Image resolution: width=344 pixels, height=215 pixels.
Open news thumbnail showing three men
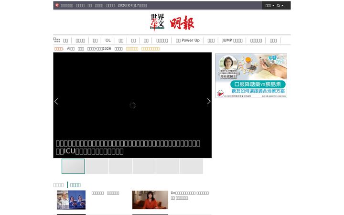(x=71, y=200)
